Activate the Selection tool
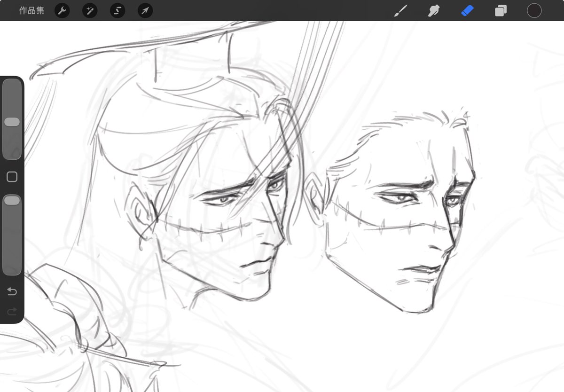This screenshot has width=564, height=392. [117, 11]
